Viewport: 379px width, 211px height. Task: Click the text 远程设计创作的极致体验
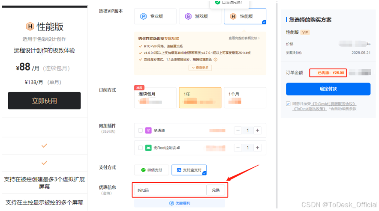click(x=45, y=51)
